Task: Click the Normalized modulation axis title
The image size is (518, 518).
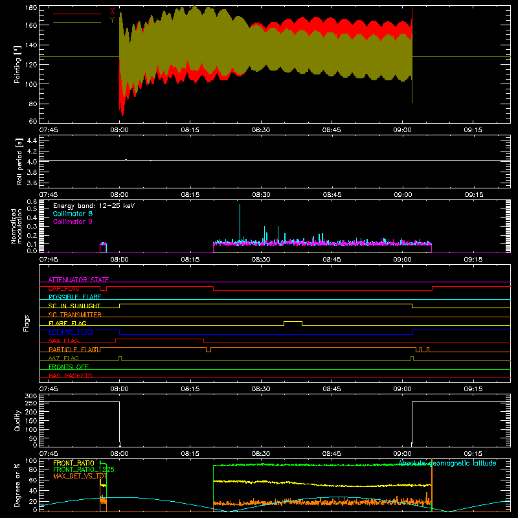Action: click(x=16, y=226)
